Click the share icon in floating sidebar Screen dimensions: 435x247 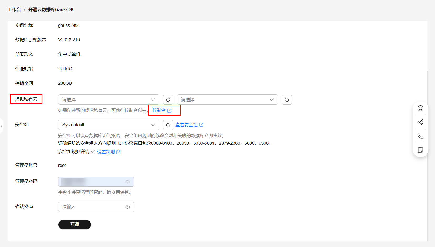pos(421,122)
